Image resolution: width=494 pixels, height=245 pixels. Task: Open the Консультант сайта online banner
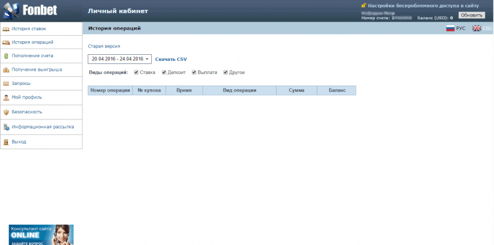(41, 235)
